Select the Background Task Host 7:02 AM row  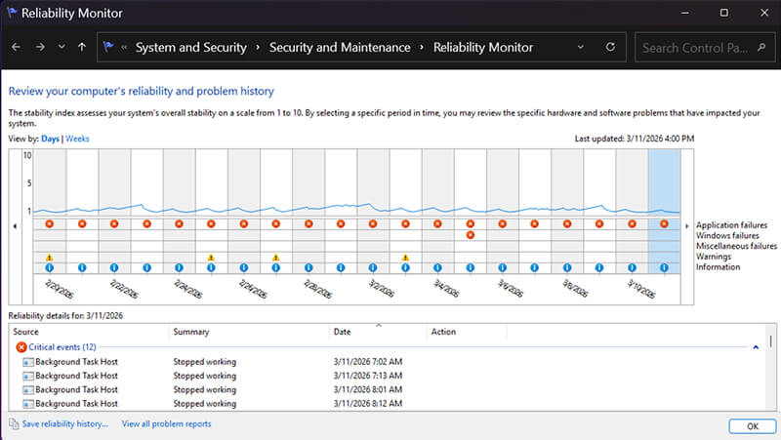click(x=387, y=362)
